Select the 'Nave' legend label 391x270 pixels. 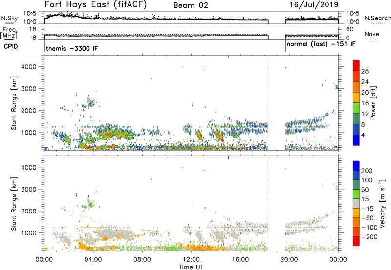point(372,34)
